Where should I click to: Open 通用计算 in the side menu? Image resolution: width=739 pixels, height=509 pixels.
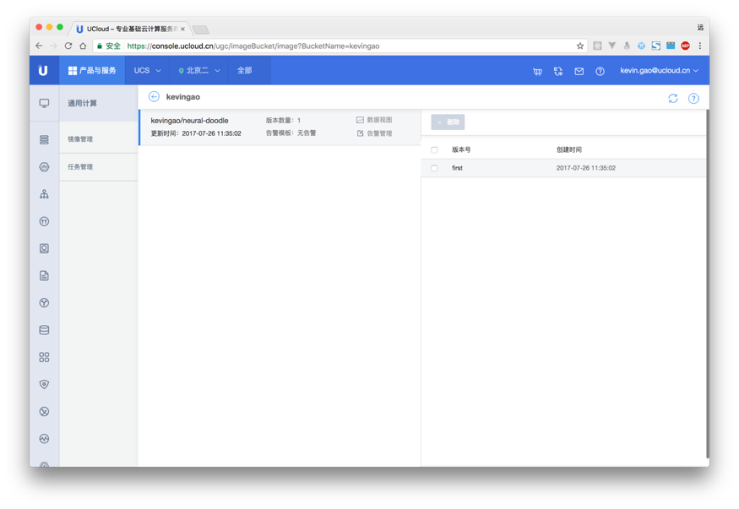point(99,103)
